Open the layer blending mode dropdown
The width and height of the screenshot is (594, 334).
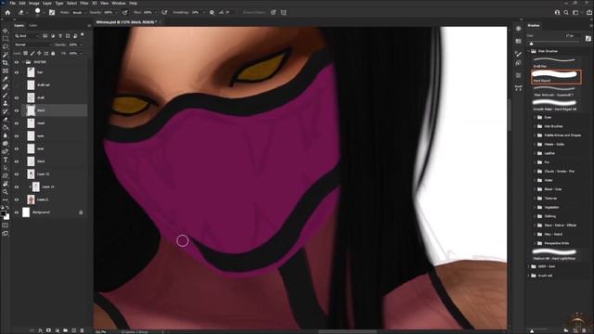pyautogui.click(x=32, y=45)
